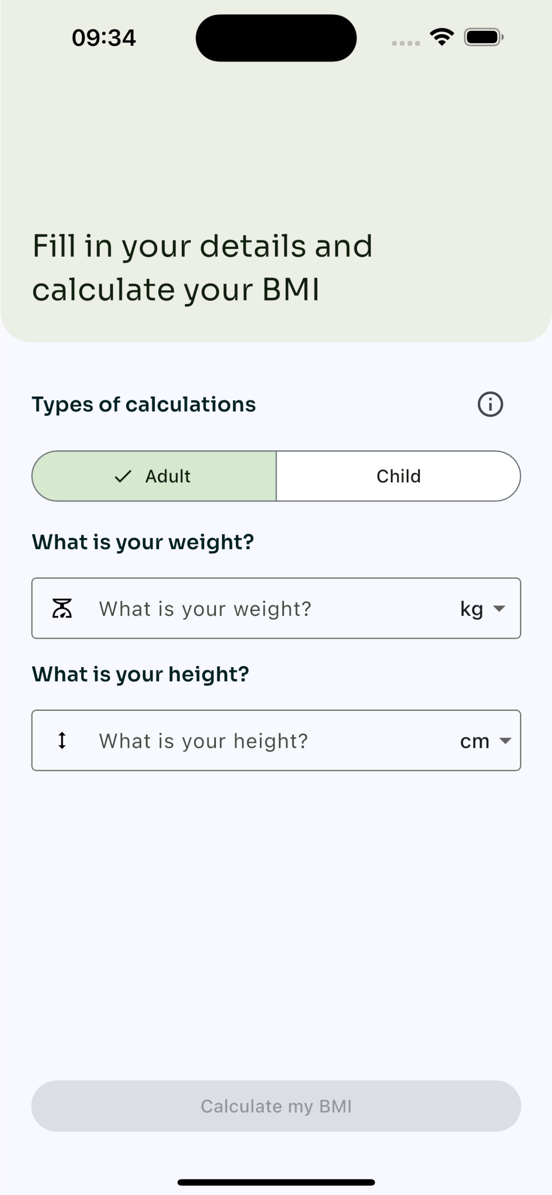Image resolution: width=552 pixels, height=1195 pixels.
Task: Tap the battery status icon
Action: (x=484, y=37)
